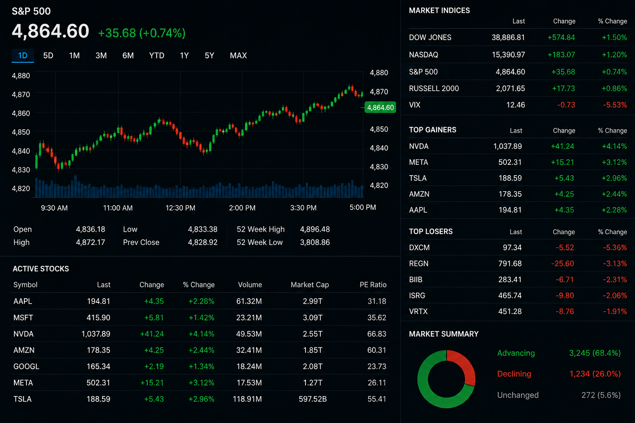635x423 pixels.
Task: Click VIX percent change -5.53%
Action: [x=614, y=105]
